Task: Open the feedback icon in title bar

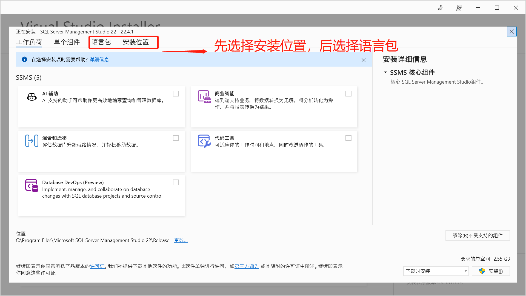Action: [x=459, y=8]
